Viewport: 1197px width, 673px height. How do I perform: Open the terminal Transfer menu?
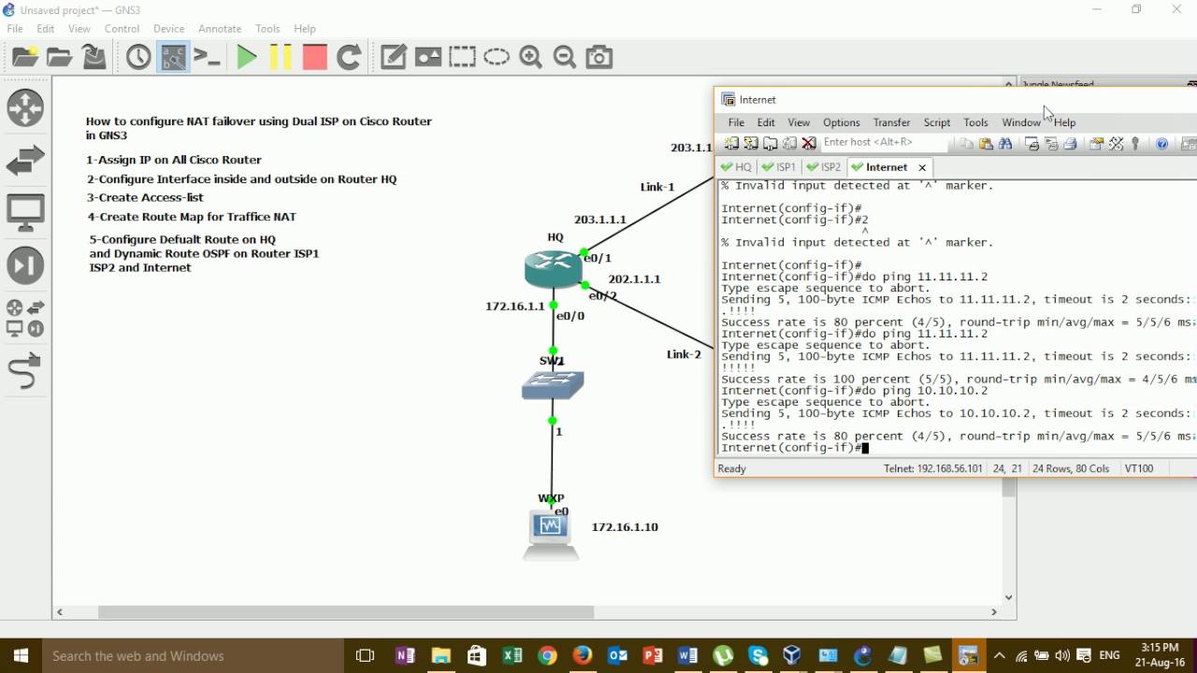coord(891,122)
